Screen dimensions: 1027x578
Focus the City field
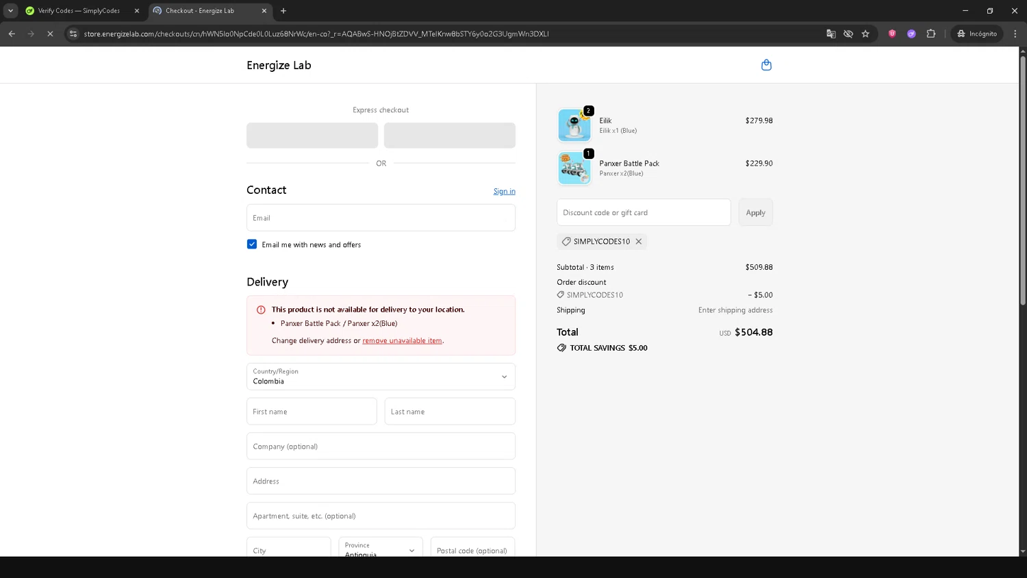(288, 548)
